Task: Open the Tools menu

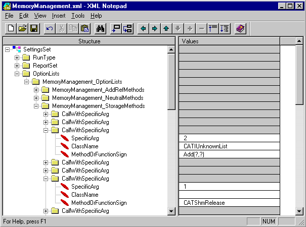Action: click(78, 16)
